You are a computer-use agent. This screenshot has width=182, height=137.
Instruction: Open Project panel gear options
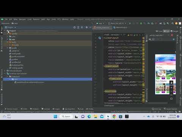coord(86,27)
